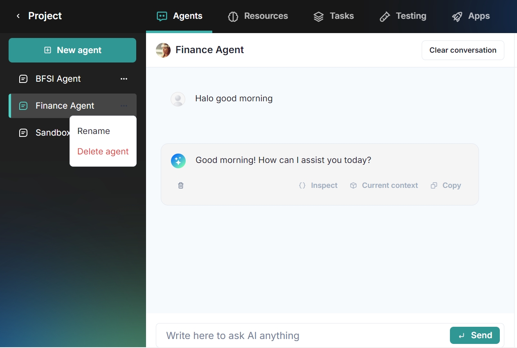The width and height of the screenshot is (517, 348).
Task: Click the BFSI Agent chat icon
Action: click(x=24, y=79)
